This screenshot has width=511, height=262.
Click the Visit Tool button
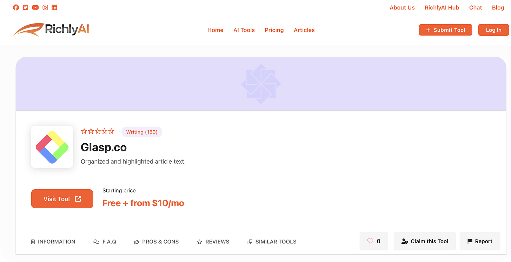tap(62, 199)
